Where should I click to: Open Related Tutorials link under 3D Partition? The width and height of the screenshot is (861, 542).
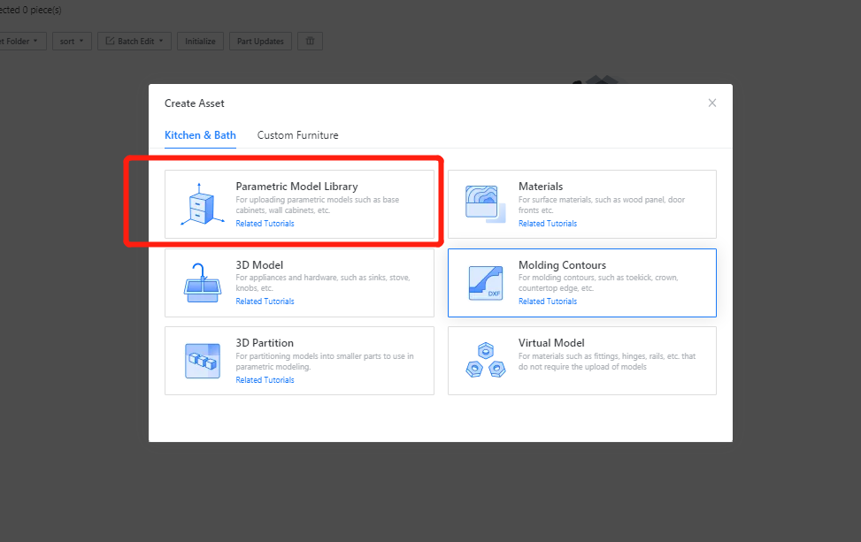tap(265, 380)
